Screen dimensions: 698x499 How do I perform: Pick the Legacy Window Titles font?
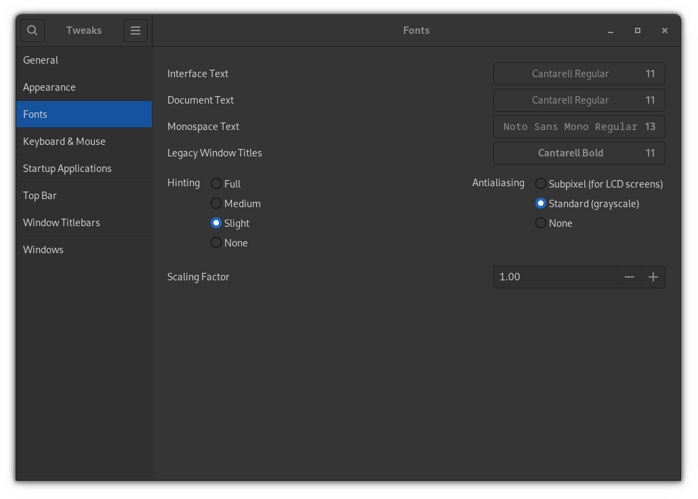pyautogui.click(x=579, y=153)
